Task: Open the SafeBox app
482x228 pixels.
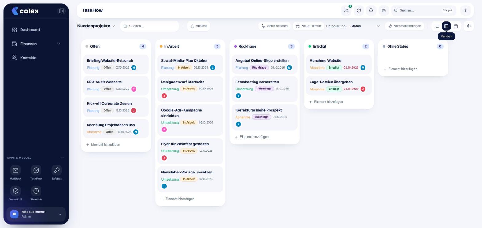Action: pos(57,173)
